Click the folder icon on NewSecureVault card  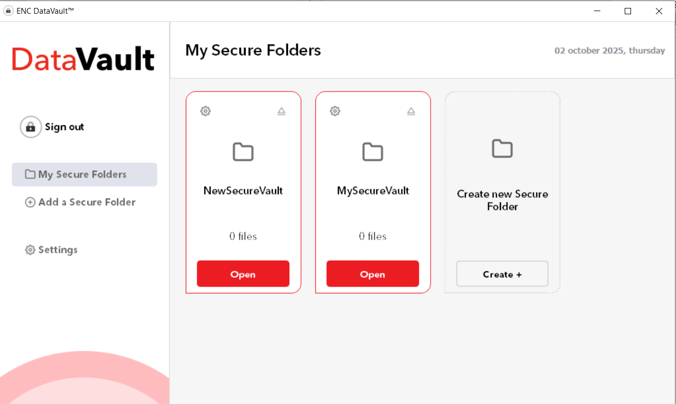243,152
